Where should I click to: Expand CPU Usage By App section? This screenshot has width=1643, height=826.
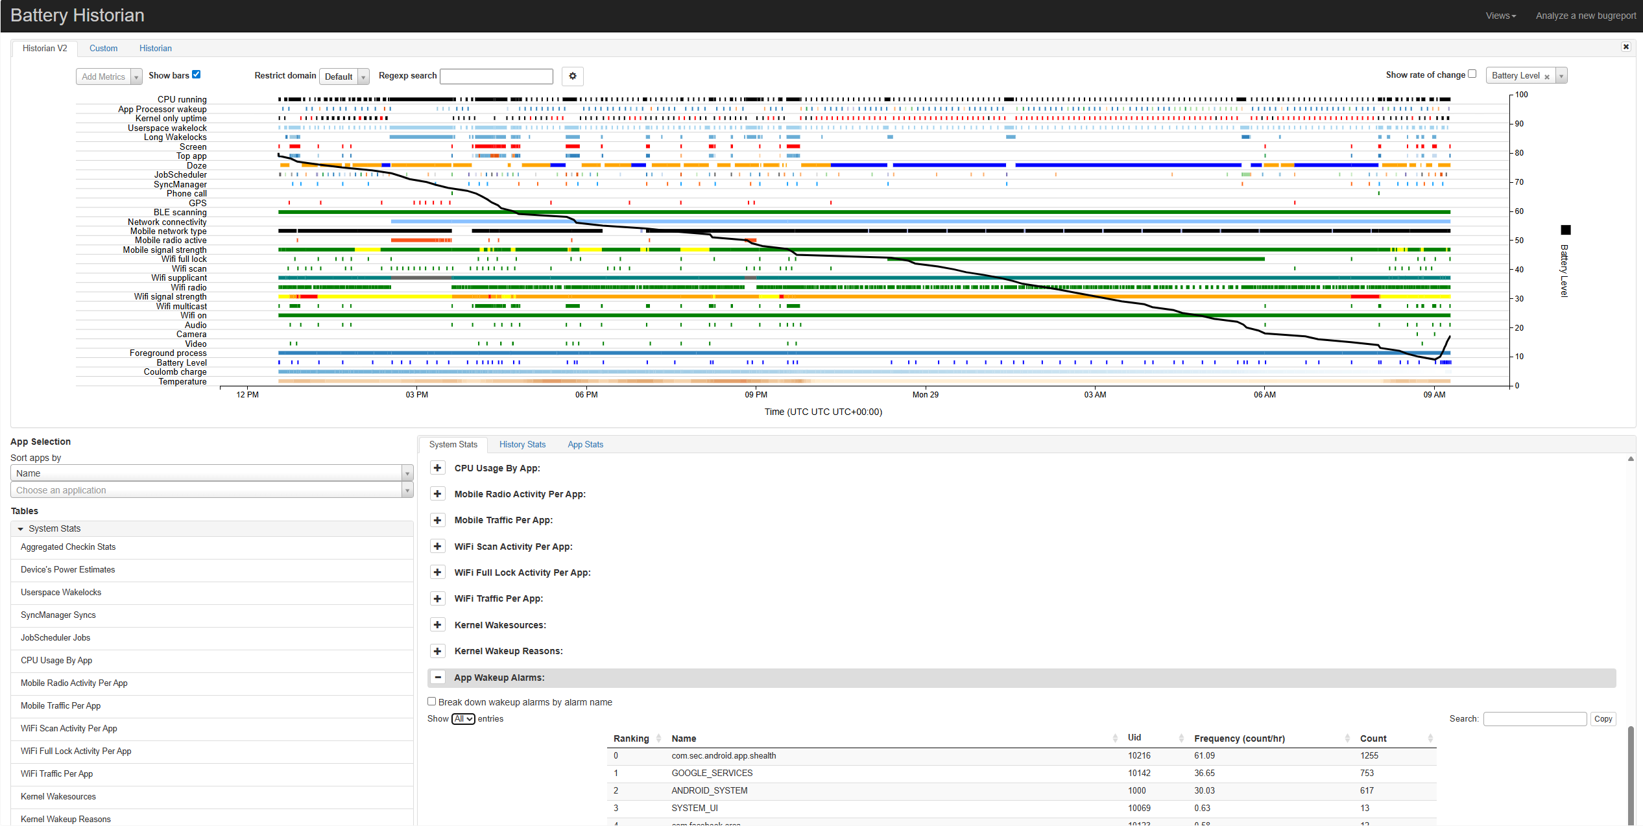(437, 467)
